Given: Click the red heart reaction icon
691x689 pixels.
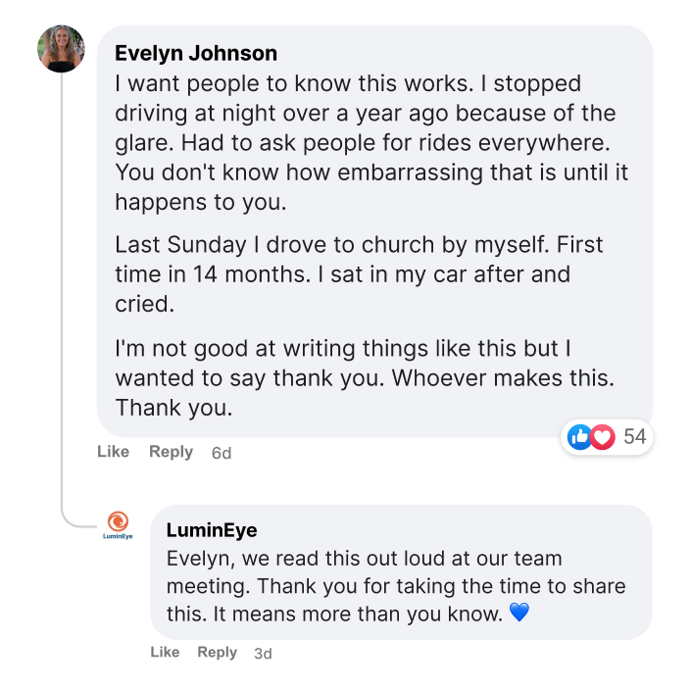Looking at the screenshot, I should [603, 437].
